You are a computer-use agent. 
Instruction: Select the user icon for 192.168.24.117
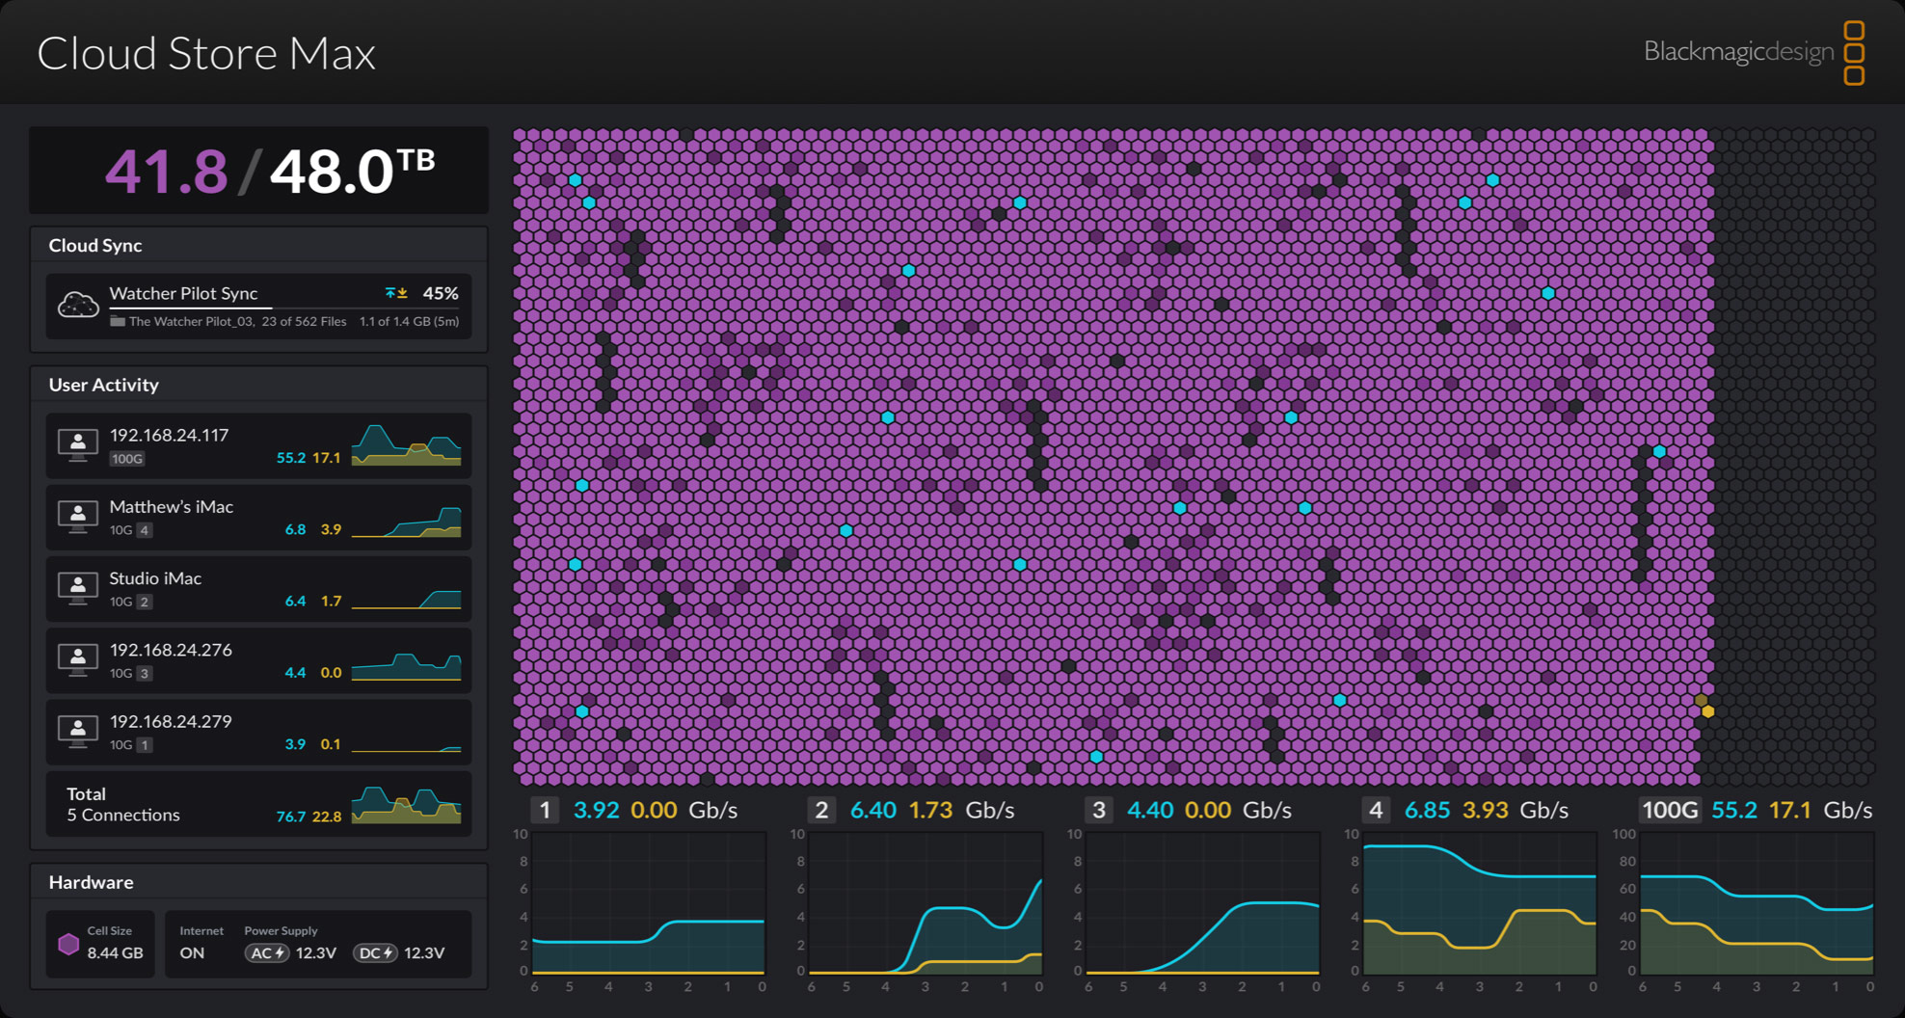(x=79, y=444)
